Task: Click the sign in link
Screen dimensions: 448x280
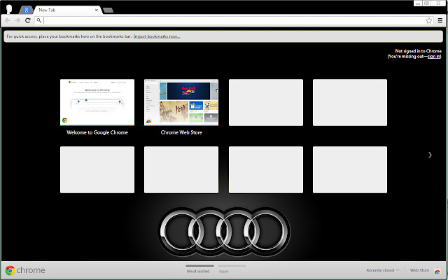Action: click(x=434, y=56)
